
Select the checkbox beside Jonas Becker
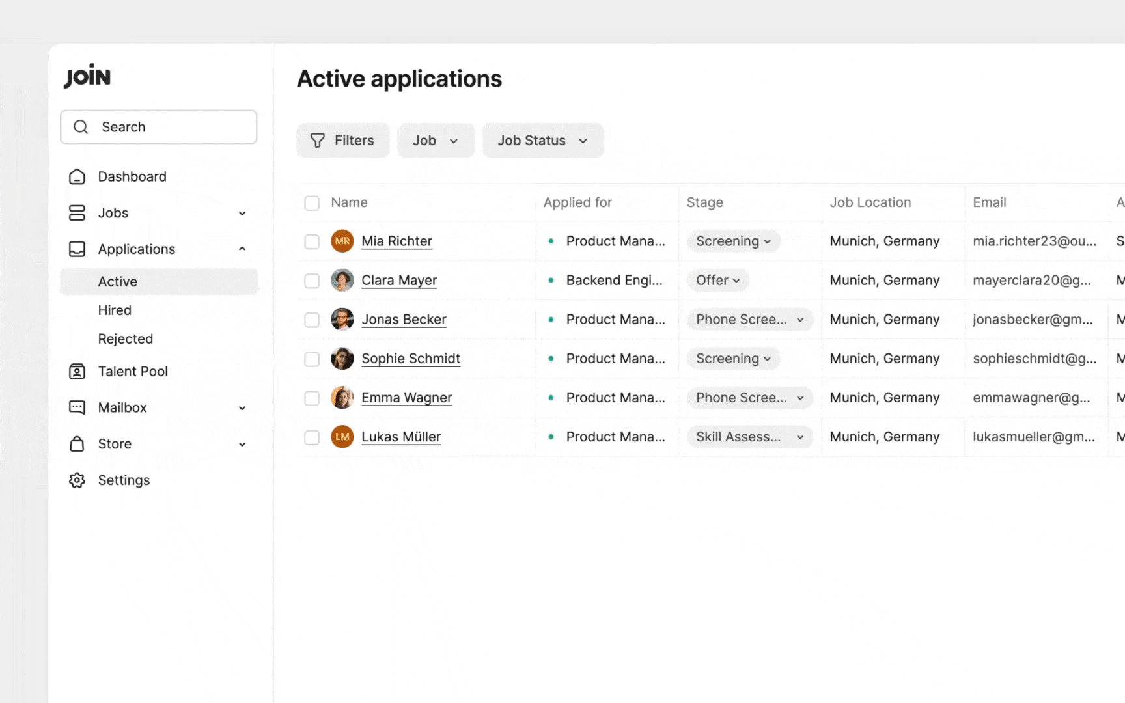[312, 320]
